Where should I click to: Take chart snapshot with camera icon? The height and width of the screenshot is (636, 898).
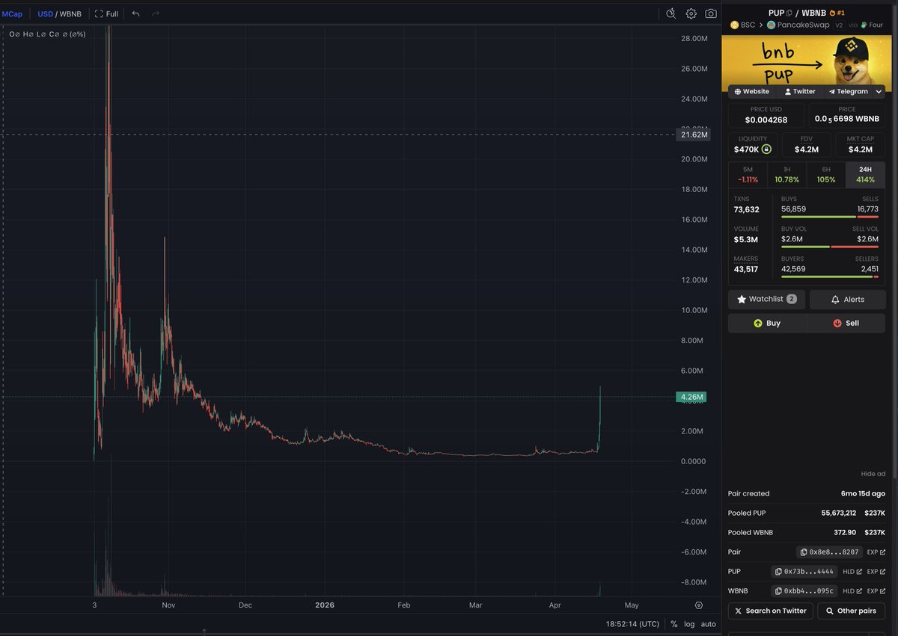click(x=711, y=13)
